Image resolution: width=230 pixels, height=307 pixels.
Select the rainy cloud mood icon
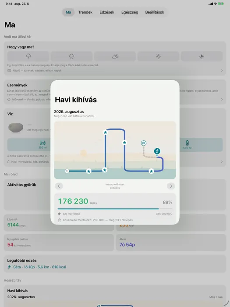coord(71,57)
